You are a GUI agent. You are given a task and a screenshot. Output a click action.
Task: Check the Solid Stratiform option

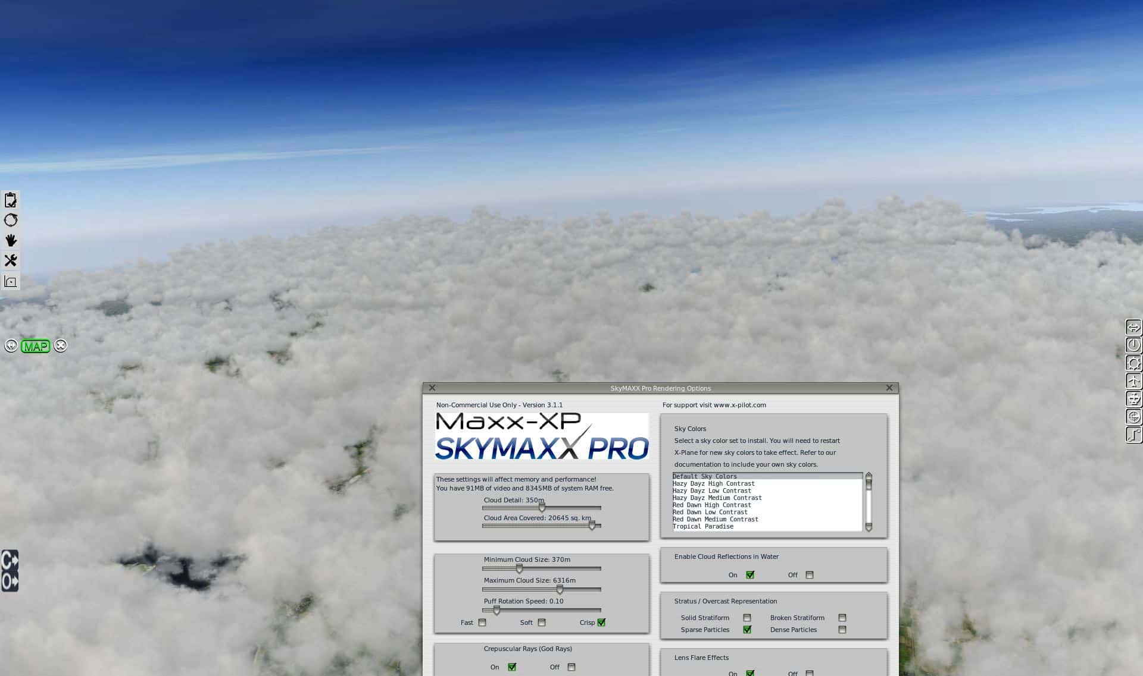[747, 618]
